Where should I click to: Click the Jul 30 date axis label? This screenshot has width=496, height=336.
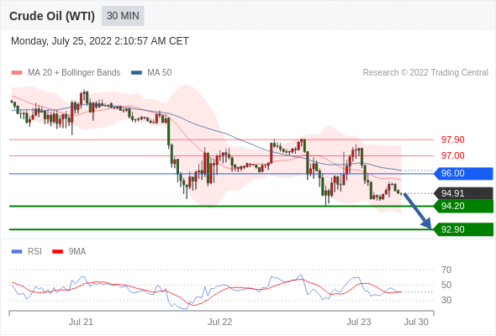pyautogui.click(x=416, y=322)
